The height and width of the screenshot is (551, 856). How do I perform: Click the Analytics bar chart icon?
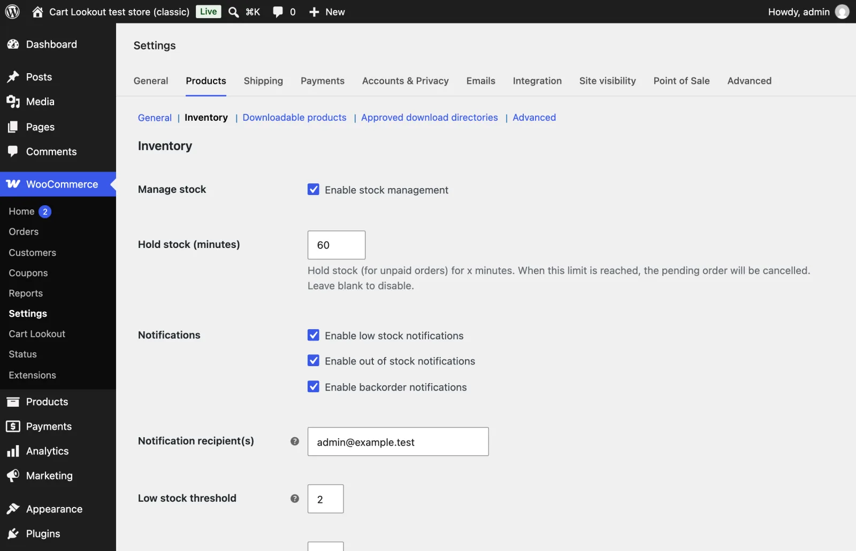pyautogui.click(x=13, y=451)
